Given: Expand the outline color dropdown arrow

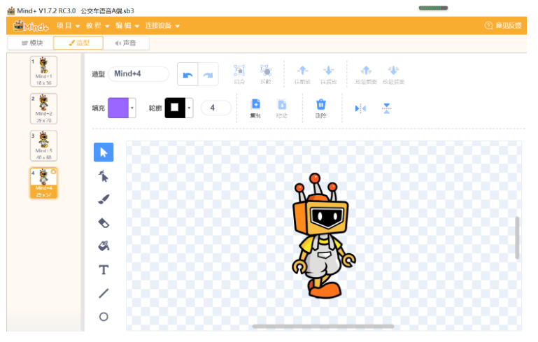Looking at the screenshot, I should click(x=189, y=108).
